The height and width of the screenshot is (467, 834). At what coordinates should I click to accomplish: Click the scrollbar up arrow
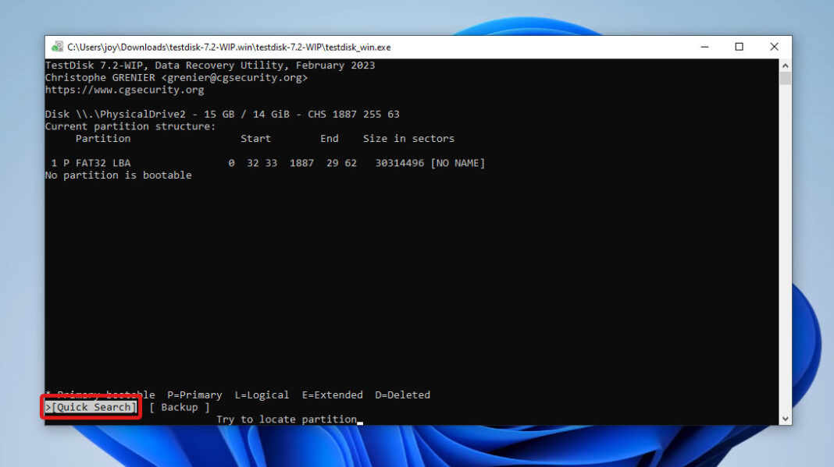[x=786, y=64]
